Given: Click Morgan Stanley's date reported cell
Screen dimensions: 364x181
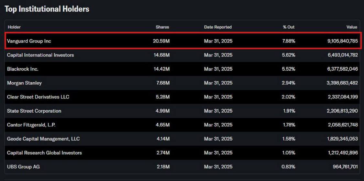Looking at the screenshot, I should (218, 83).
